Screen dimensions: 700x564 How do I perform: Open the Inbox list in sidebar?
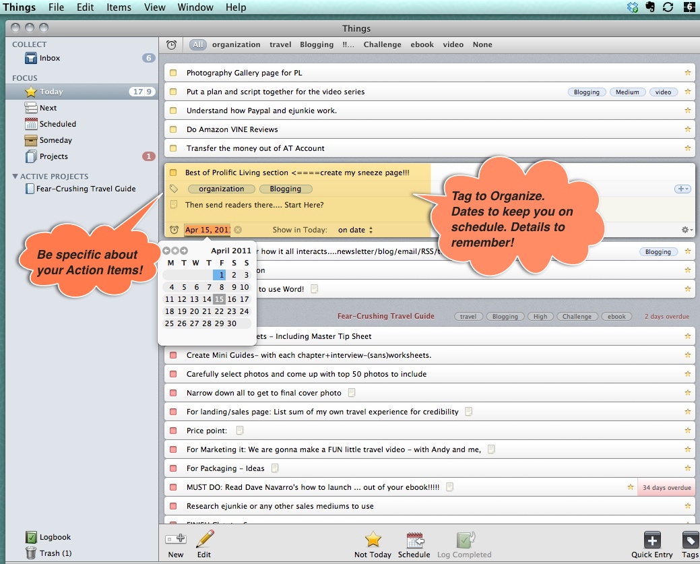(42, 58)
